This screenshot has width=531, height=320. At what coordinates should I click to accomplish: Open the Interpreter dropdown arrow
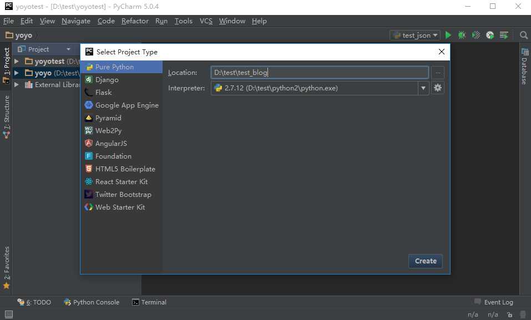423,88
